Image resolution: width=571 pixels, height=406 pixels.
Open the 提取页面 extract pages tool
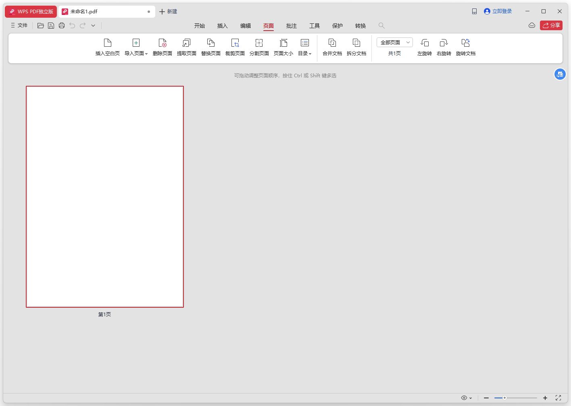coord(186,46)
